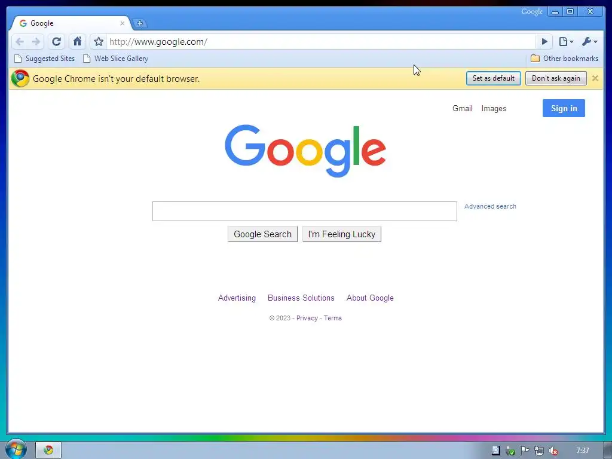Open the Other bookmarks folder

564,59
